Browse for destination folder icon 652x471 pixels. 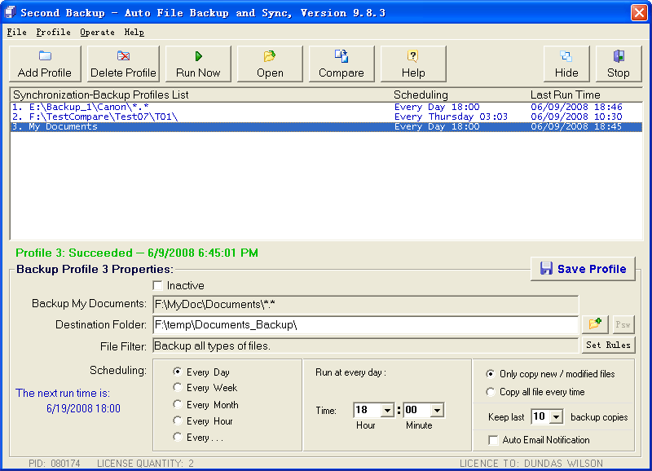(x=595, y=324)
